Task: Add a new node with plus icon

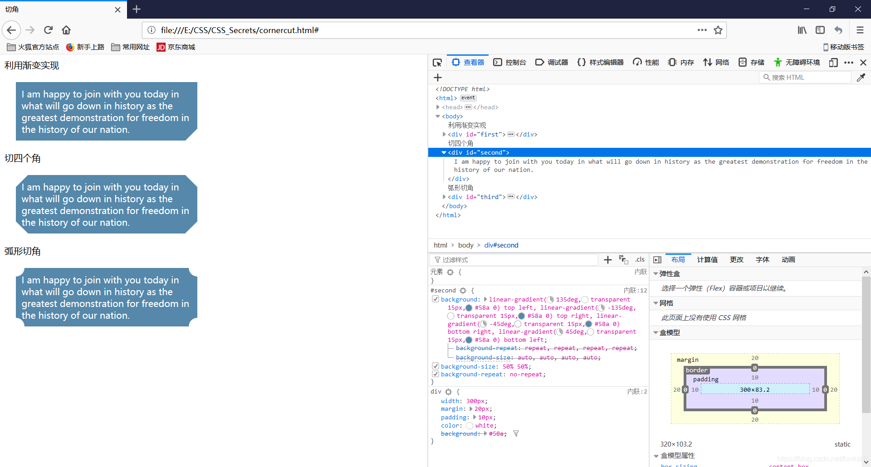Action: (x=438, y=78)
